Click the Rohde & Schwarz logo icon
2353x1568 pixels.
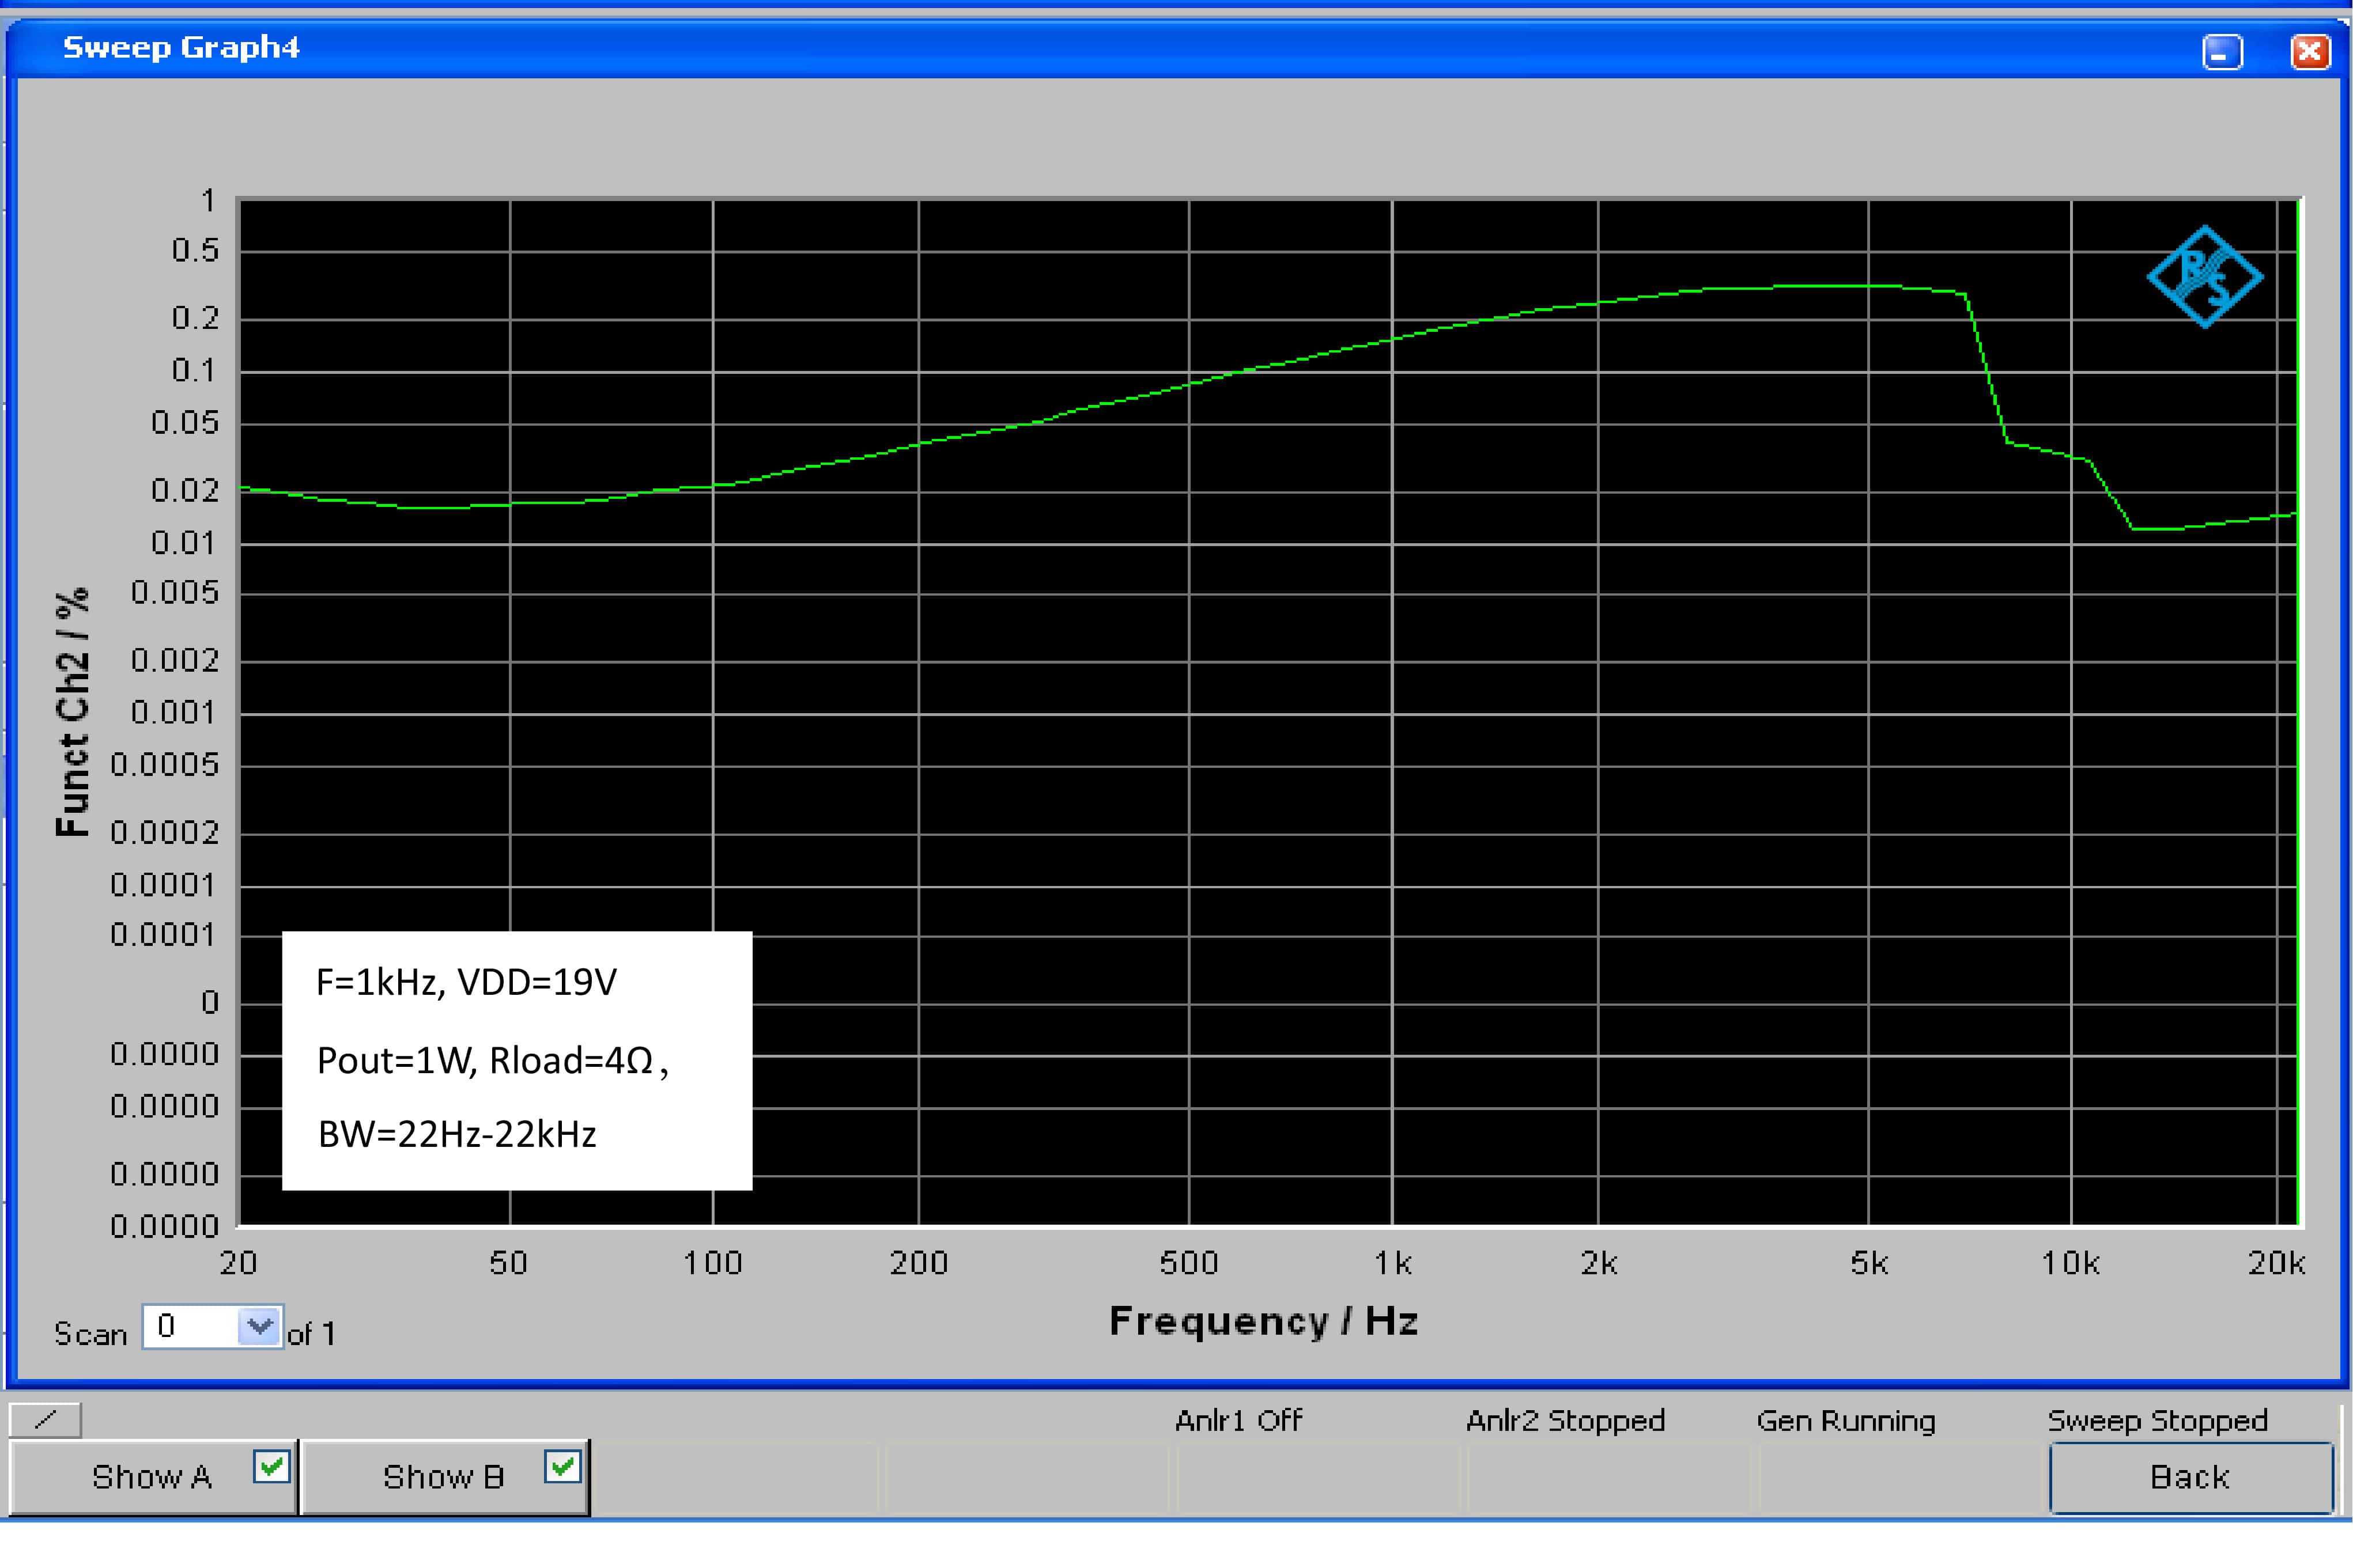(2204, 277)
